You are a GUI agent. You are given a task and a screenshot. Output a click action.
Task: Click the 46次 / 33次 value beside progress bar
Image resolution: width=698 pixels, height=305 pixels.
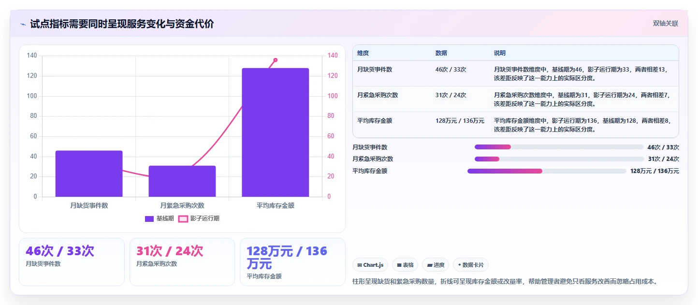(663, 147)
